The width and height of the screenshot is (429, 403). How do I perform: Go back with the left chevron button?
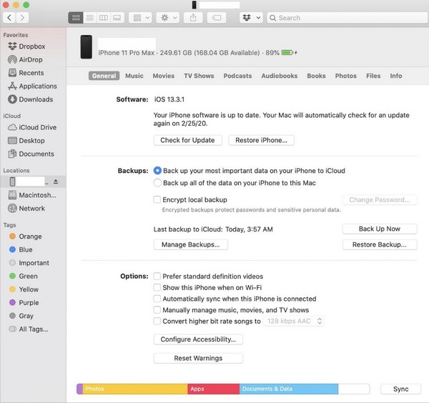(9, 18)
